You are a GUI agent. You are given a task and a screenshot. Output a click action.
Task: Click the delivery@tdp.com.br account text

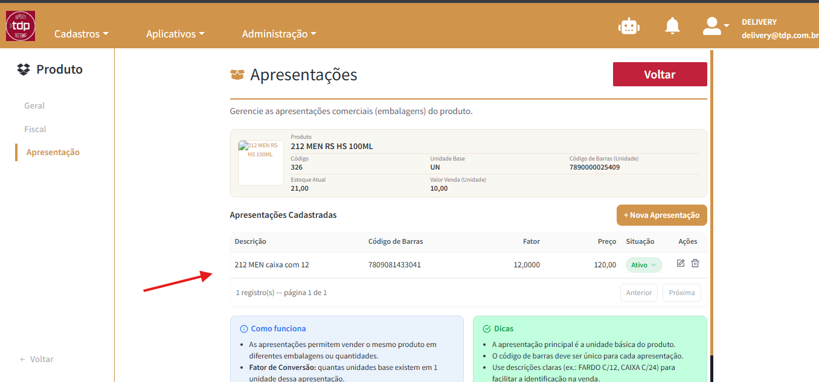(780, 36)
